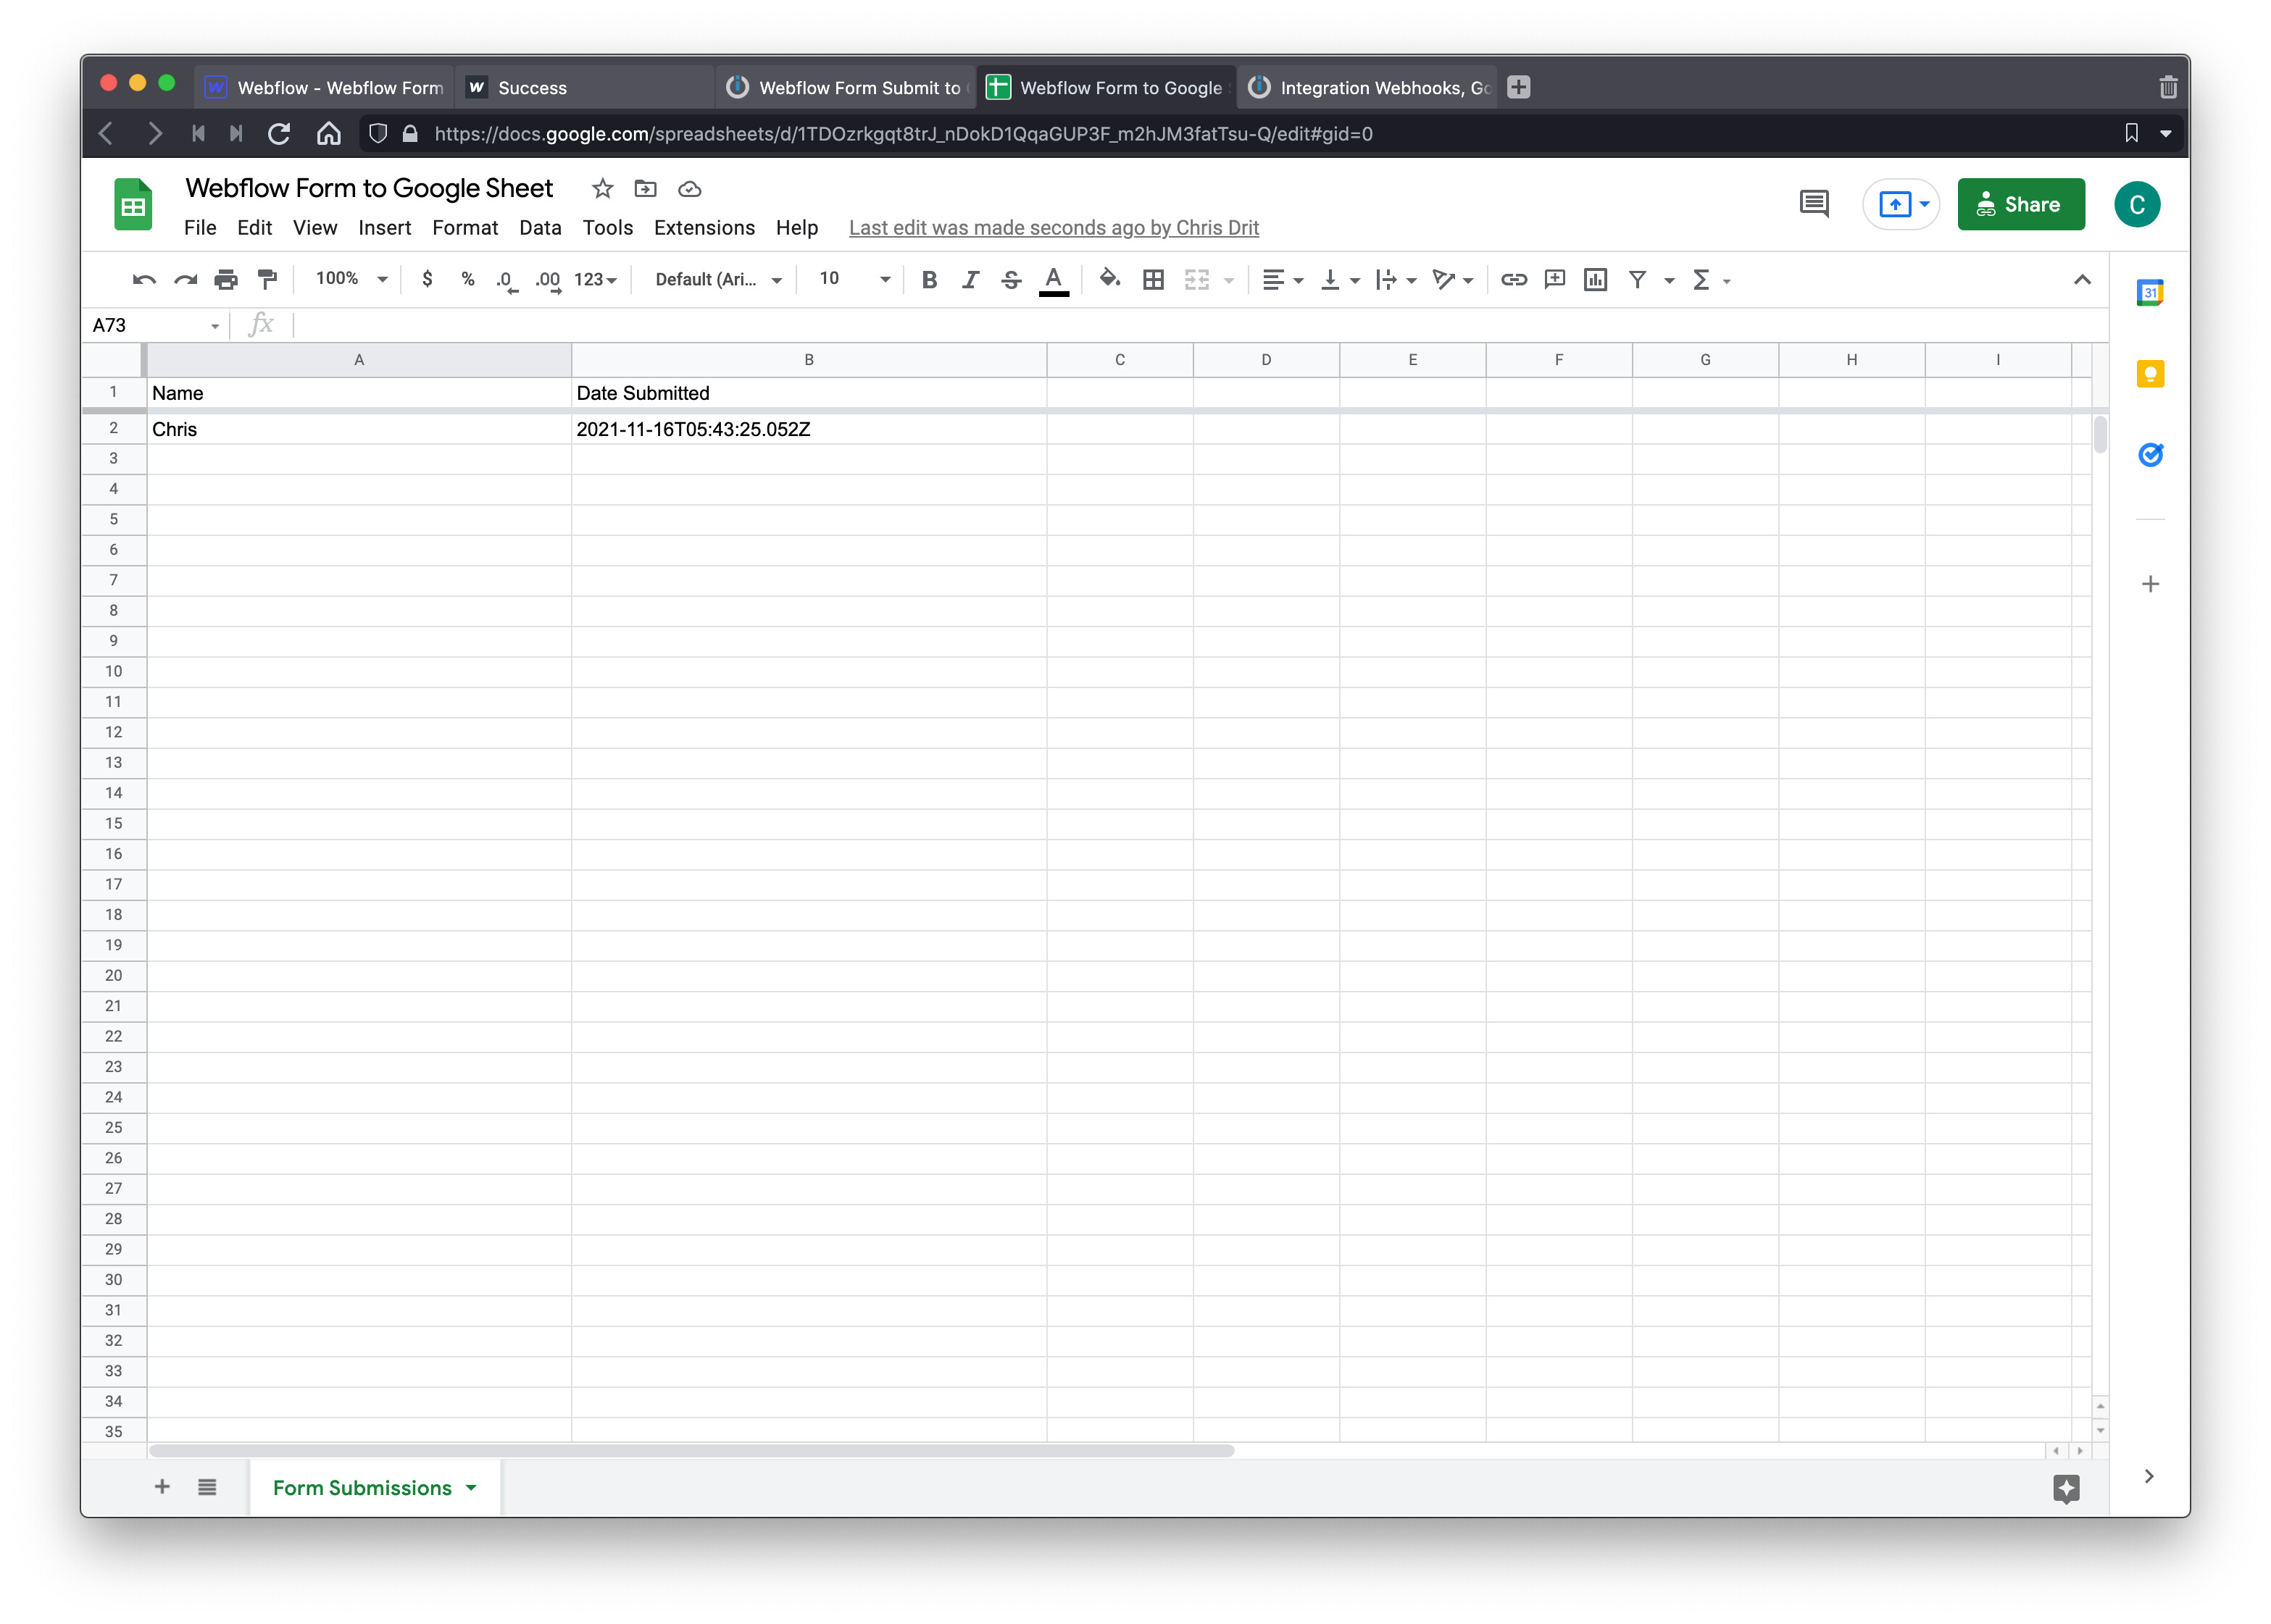Open the zoom level dropdown
This screenshot has width=2271, height=1624.
point(351,279)
